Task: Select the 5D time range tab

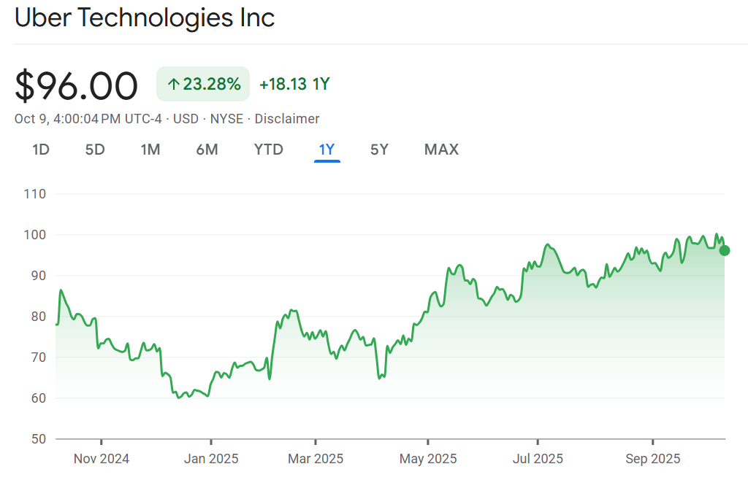Action: click(95, 150)
